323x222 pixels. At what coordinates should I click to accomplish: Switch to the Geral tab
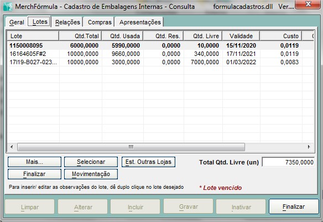17,22
